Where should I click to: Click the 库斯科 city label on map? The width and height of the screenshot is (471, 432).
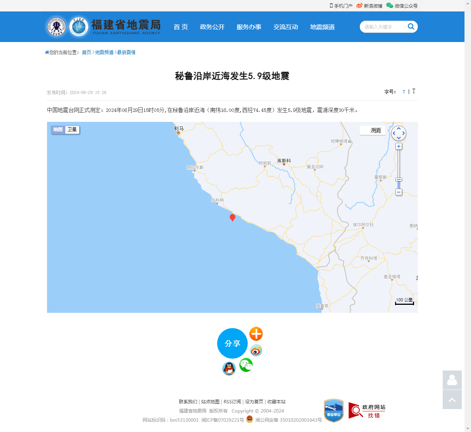tap(284, 160)
